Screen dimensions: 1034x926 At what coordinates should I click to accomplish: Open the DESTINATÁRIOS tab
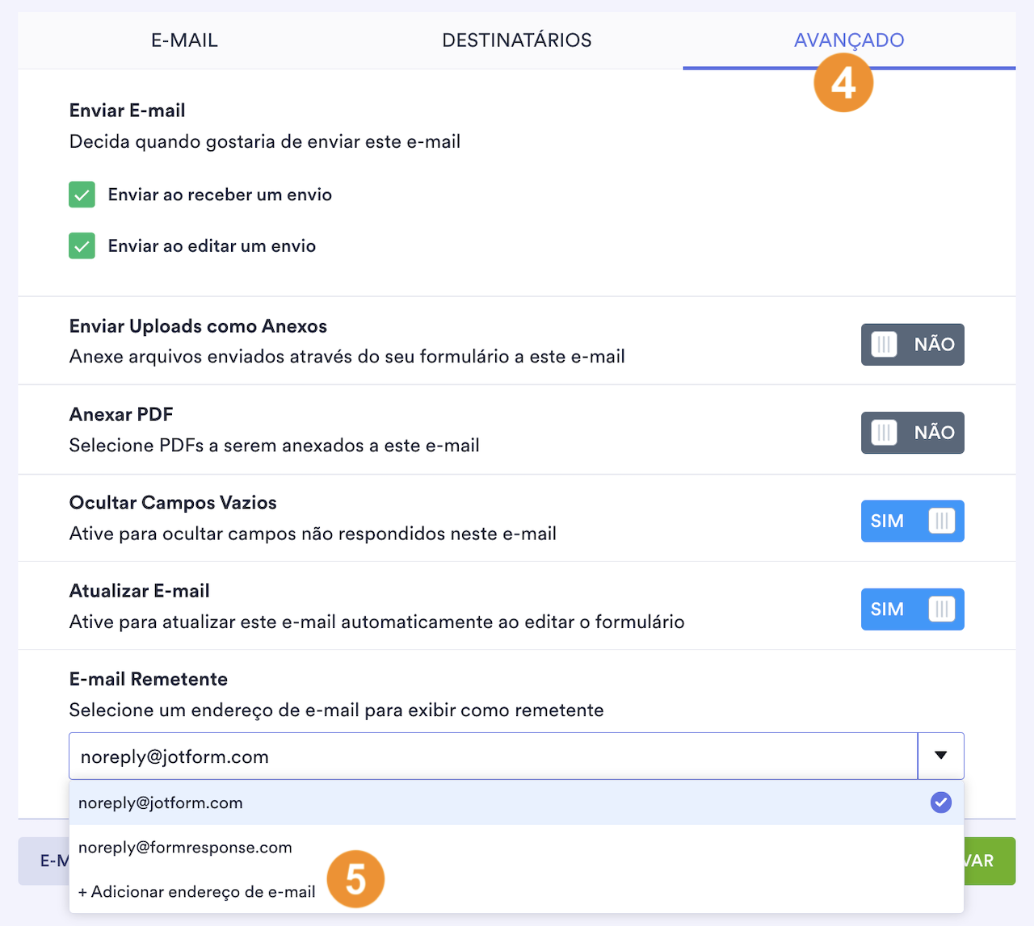(517, 40)
